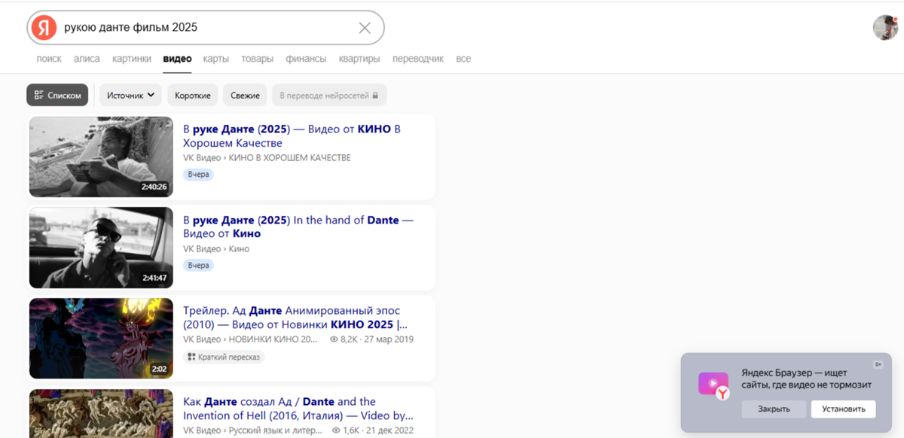Click "Вчера" badge on first video result
Viewport: 904px width, 438px height.
coord(198,175)
